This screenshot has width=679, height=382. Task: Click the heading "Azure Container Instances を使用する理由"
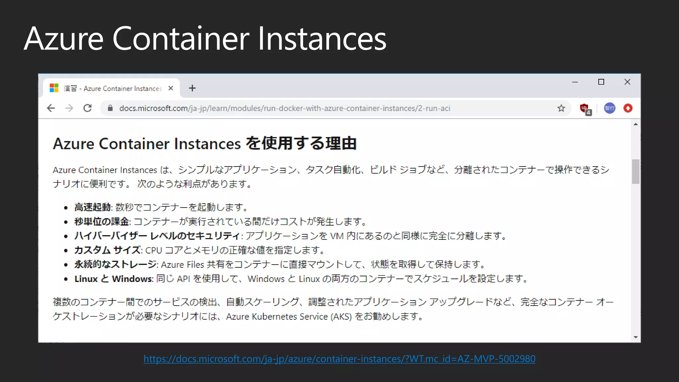tap(205, 144)
